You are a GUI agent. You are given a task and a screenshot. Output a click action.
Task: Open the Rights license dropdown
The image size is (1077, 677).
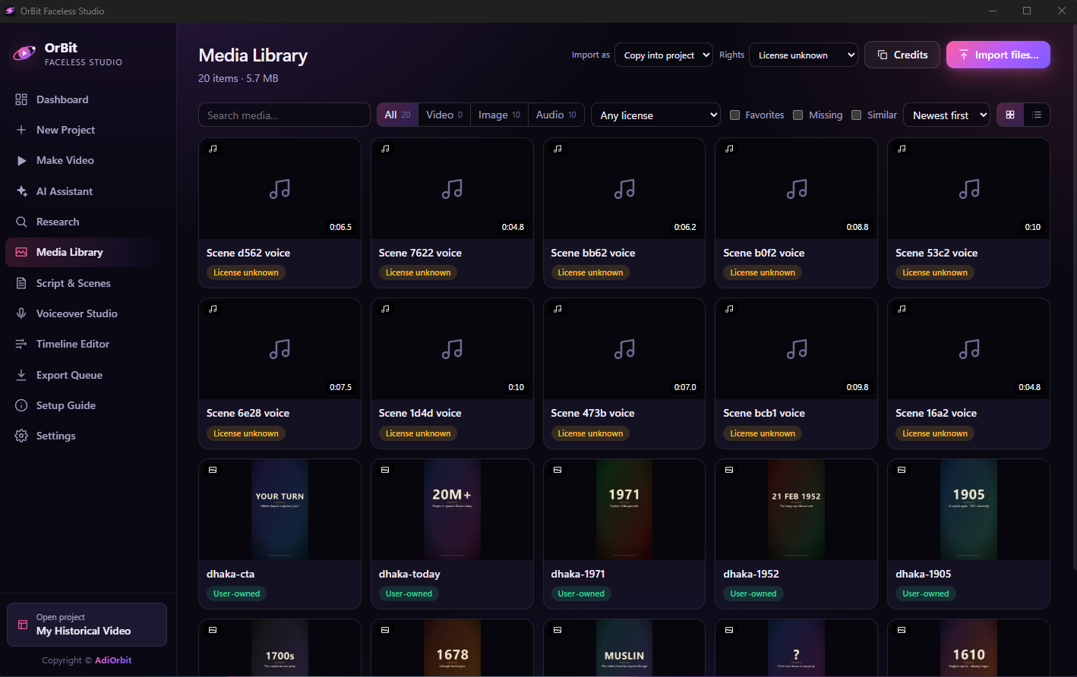[804, 55]
